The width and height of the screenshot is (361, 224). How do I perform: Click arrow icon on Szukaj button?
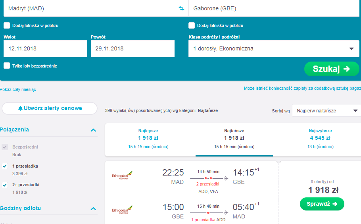click(x=346, y=69)
